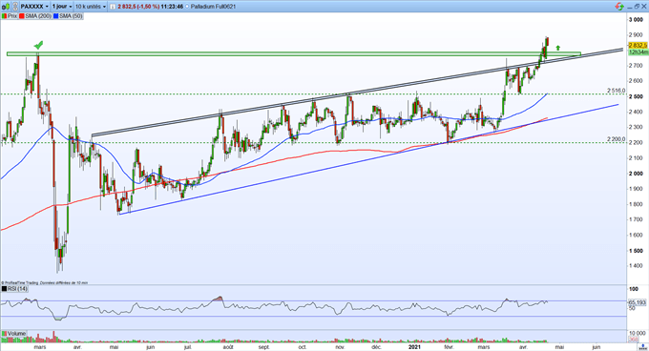This screenshot has width=649, height=351.
Task: Click the restore window icon in title bar
Action: 637,7
